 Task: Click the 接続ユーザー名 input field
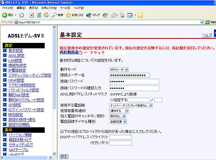(x=130, y=75)
